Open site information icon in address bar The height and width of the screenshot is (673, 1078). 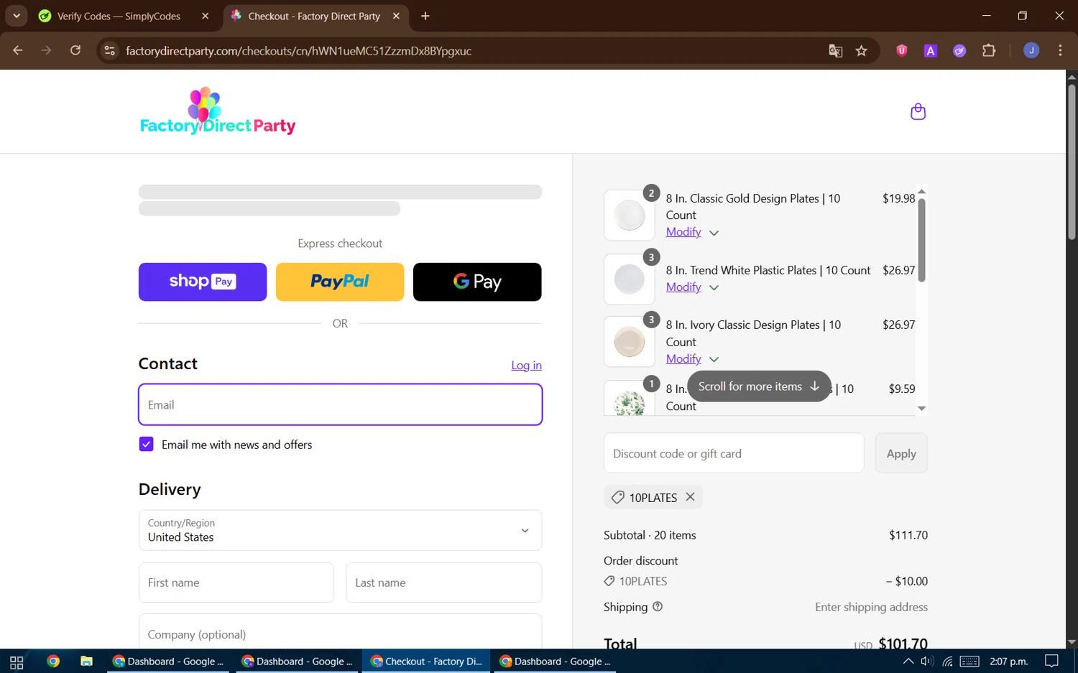(109, 50)
